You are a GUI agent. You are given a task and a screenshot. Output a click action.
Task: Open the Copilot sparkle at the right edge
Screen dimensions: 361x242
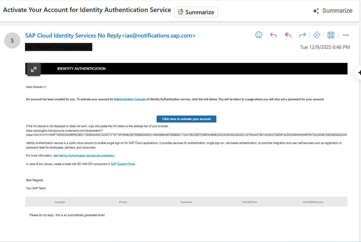[x=359, y=72]
